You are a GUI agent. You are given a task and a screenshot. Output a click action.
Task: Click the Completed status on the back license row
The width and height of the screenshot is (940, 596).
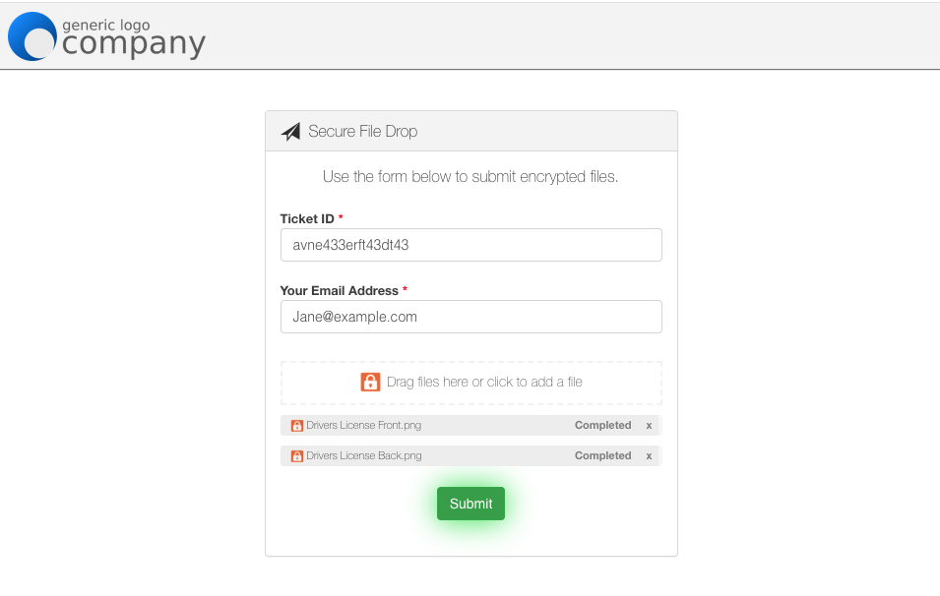click(x=602, y=455)
